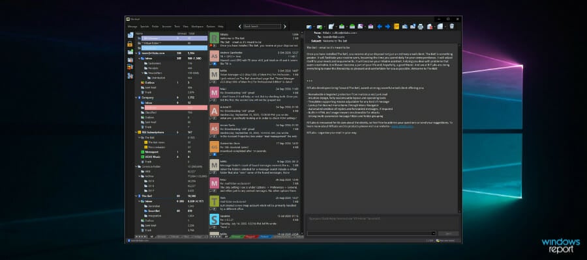Click the right arrow beside Quick Search
Viewport: 587px width, 260px height.
284,27
